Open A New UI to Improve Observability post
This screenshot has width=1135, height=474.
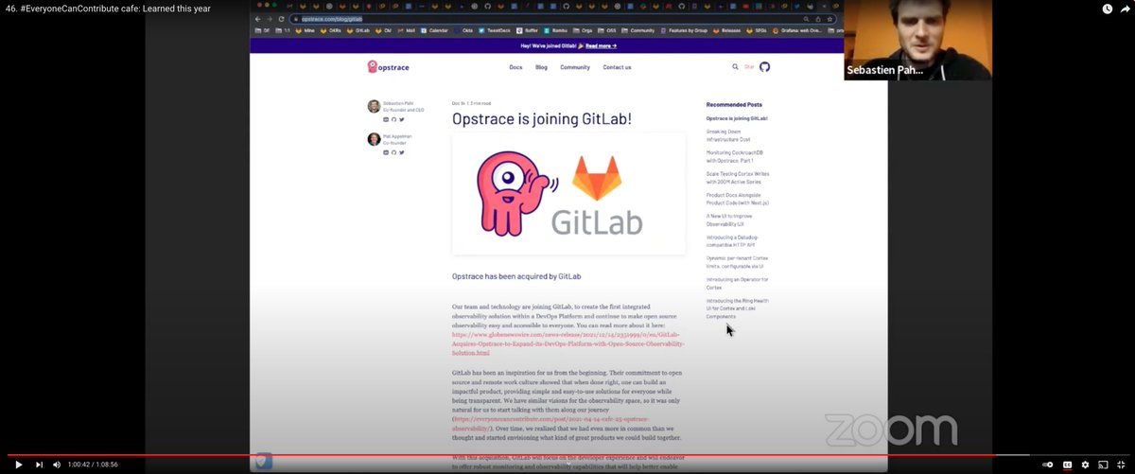(729, 219)
